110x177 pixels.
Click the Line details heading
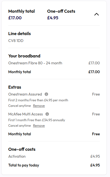pyautogui.click(x=19, y=34)
